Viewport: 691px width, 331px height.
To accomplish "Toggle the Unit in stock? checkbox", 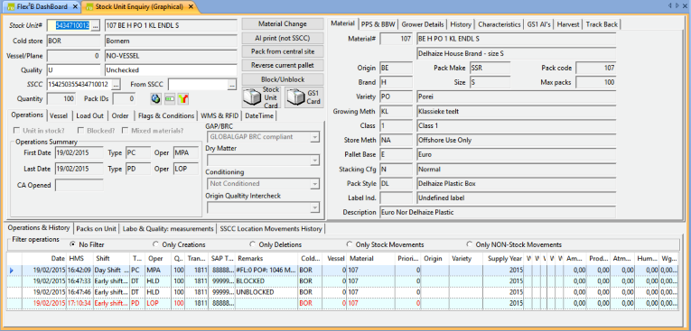I will click(17, 130).
